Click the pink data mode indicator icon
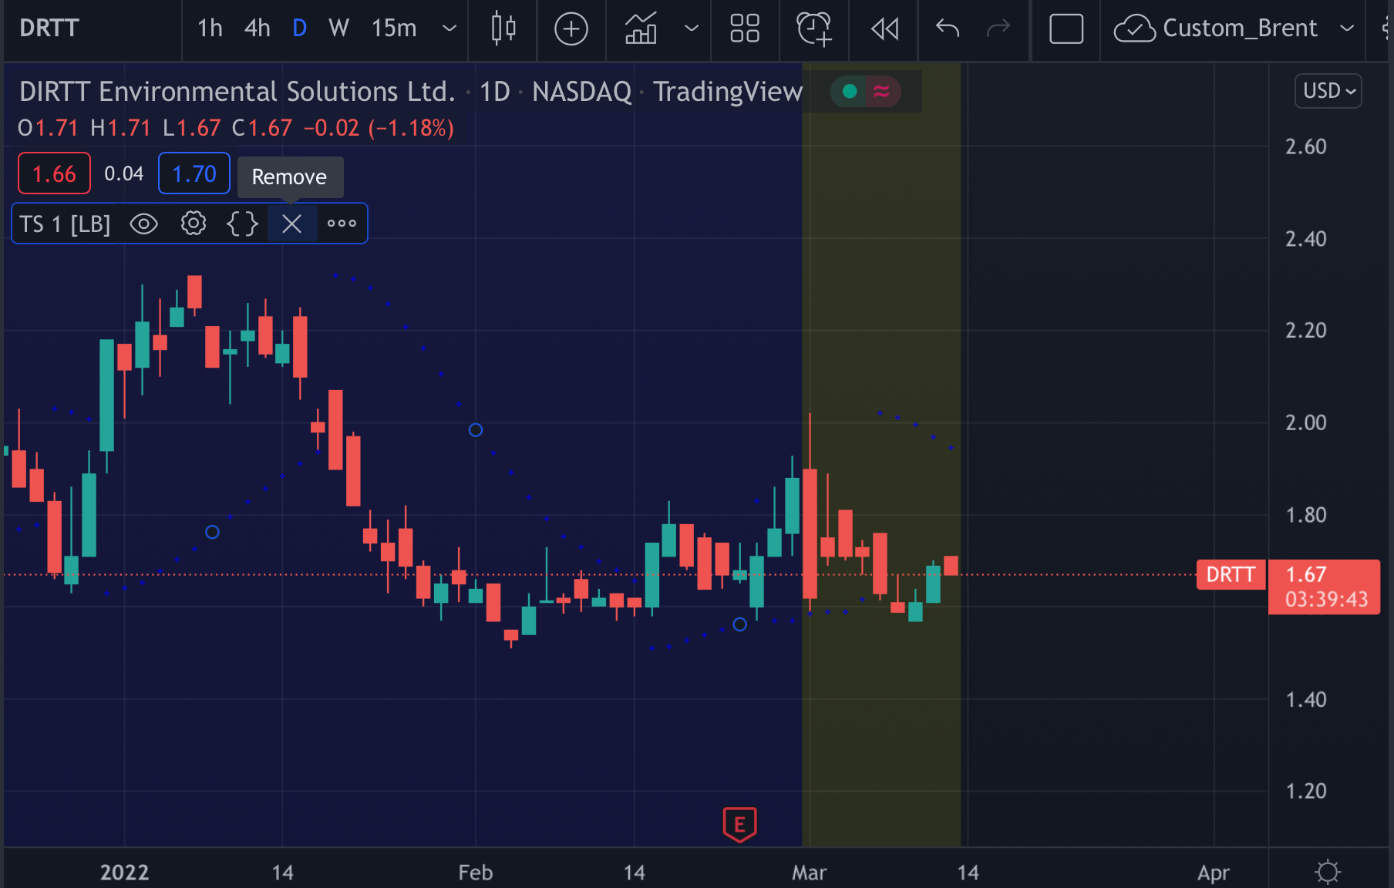Image resolution: width=1394 pixels, height=888 pixels. [x=881, y=92]
